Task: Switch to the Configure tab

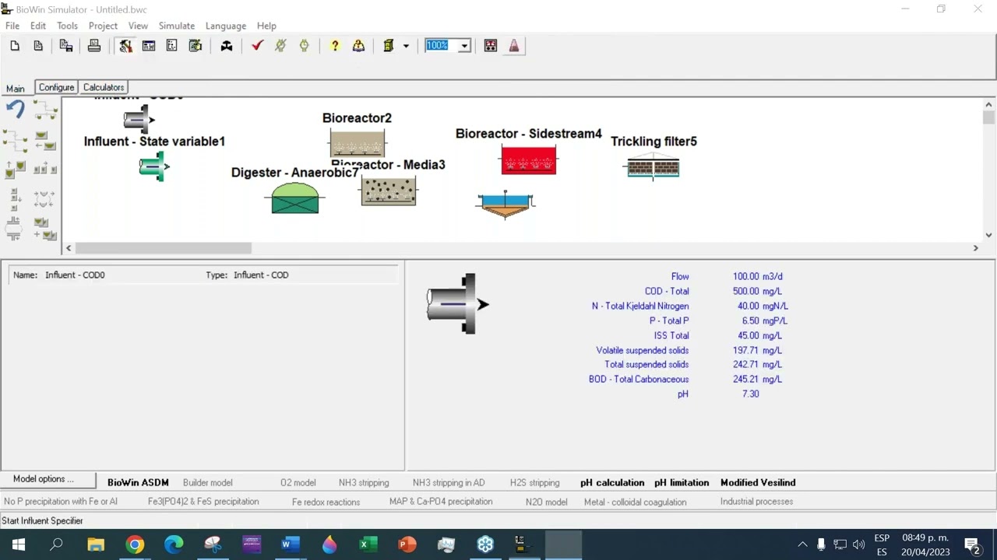Action: coord(56,87)
